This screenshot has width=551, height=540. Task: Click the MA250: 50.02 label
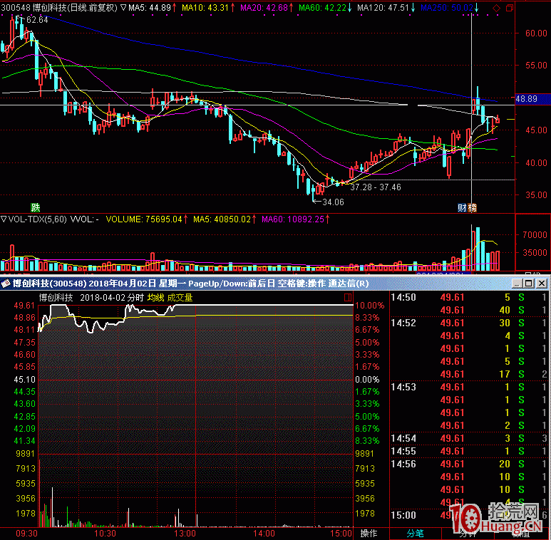pyautogui.click(x=447, y=7)
